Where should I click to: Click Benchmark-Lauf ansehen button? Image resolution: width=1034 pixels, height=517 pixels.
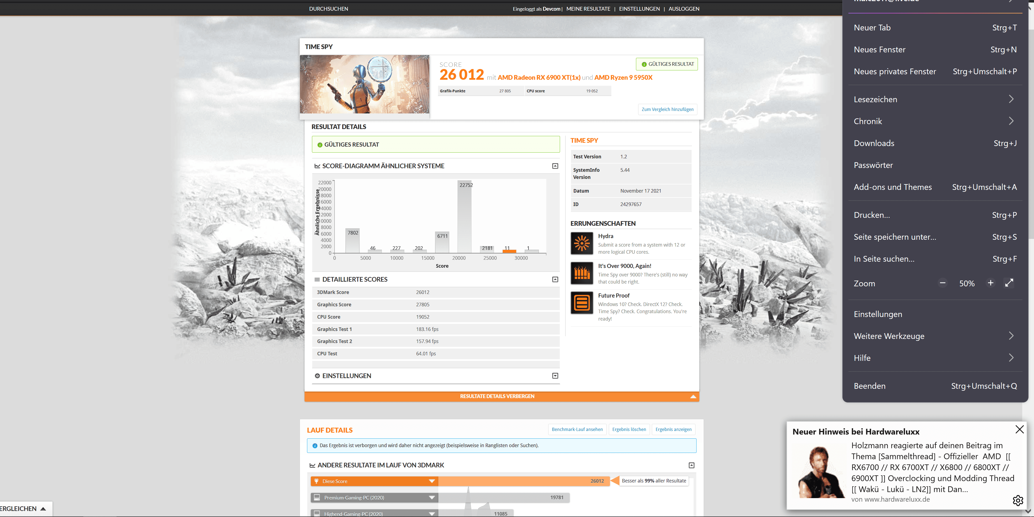577,429
